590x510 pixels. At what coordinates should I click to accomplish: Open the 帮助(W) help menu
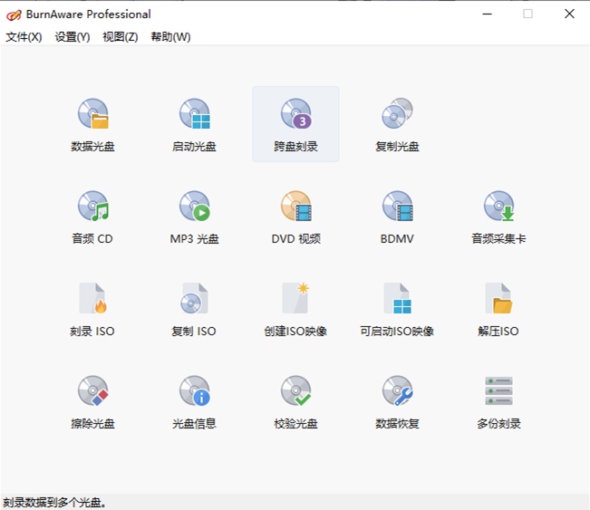pyautogui.click(x=170, y=37)
